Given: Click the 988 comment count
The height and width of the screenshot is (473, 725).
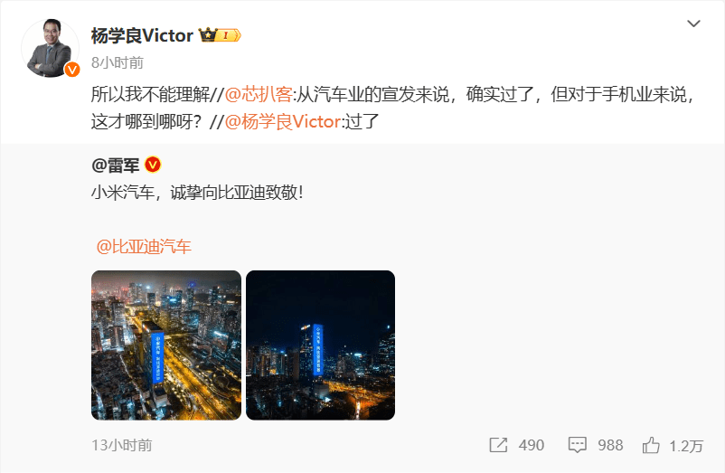Looking at the screenshot, I should [x=610, y=445].
